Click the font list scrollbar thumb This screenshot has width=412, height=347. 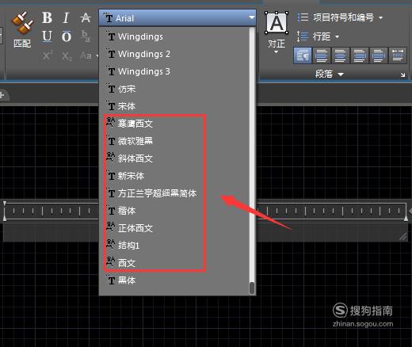click(252, 288)
